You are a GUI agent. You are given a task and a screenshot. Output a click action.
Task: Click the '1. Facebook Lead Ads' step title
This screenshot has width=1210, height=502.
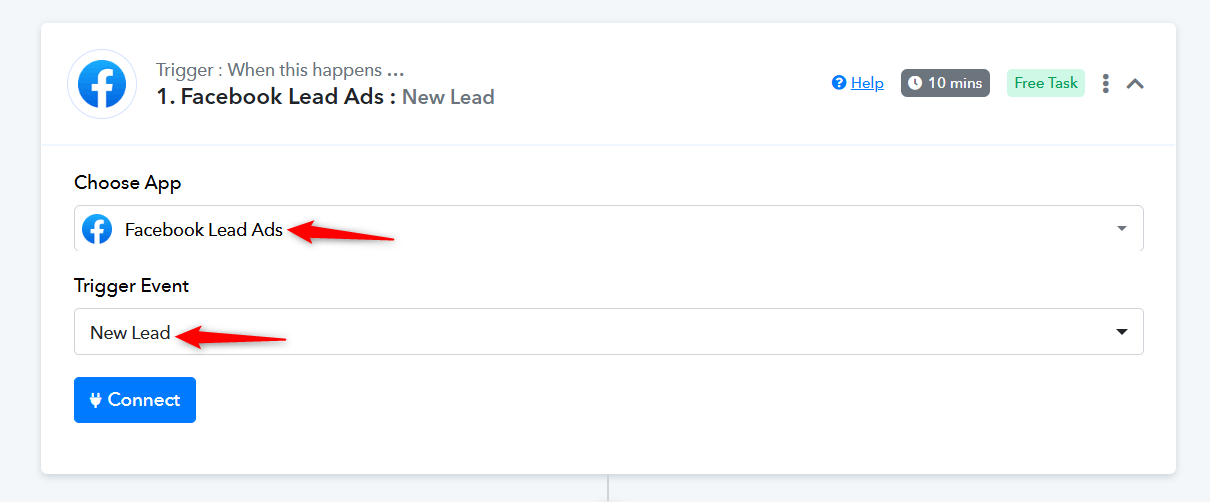click(277, 97)
